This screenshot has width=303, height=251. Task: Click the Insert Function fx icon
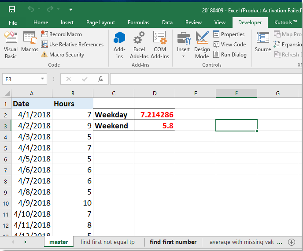tap(100, 79)
